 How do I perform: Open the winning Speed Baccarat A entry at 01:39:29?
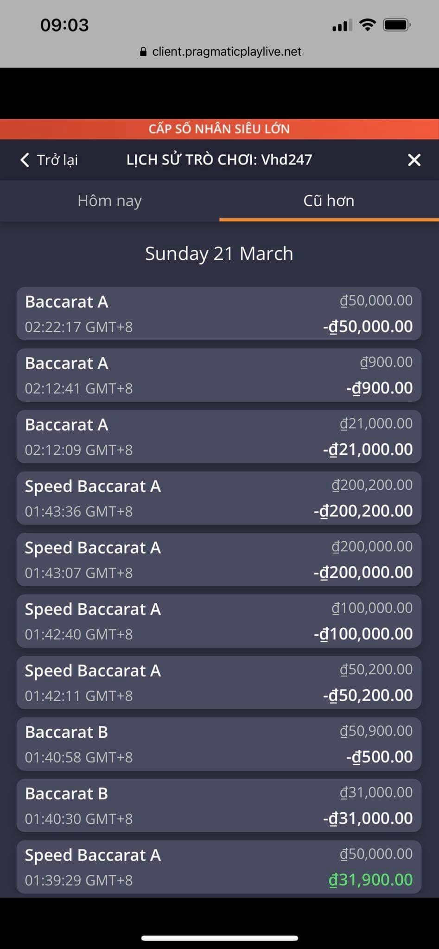pyautogui.click(x=219, y=867)
